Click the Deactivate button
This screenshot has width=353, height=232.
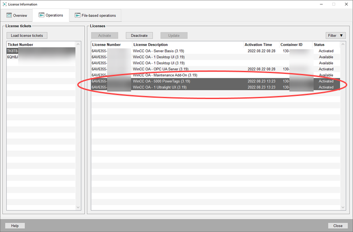click(139, 36)
